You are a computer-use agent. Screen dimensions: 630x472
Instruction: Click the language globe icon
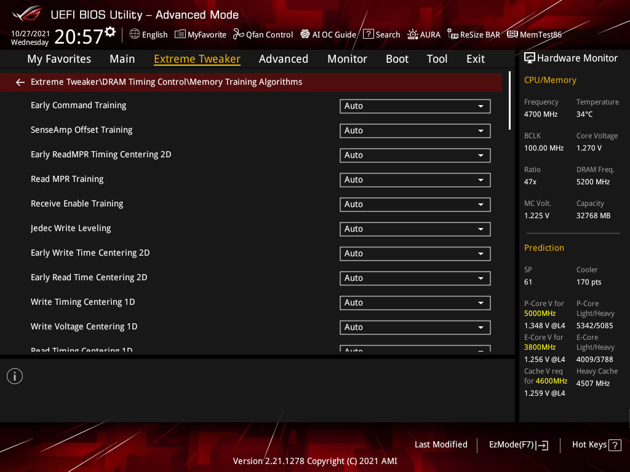pyautogui.click(x=135, y=34)
